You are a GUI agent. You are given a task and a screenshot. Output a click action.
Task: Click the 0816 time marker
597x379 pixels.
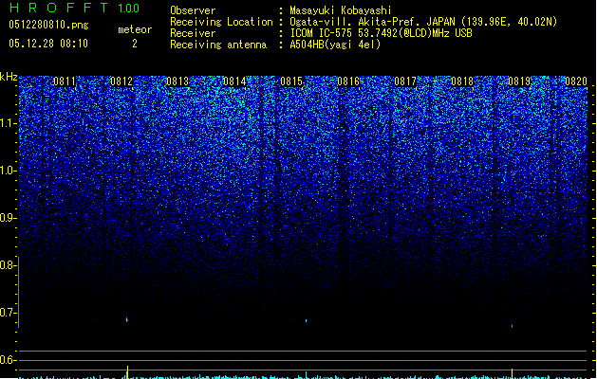(x=348, y=81)
